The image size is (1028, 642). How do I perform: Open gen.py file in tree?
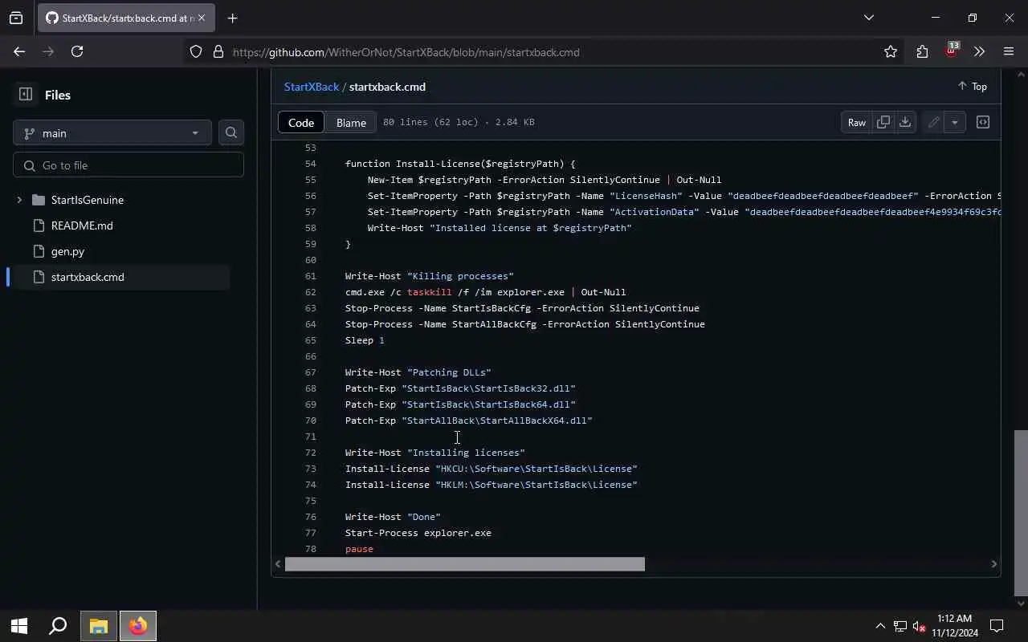pos(67,251)
